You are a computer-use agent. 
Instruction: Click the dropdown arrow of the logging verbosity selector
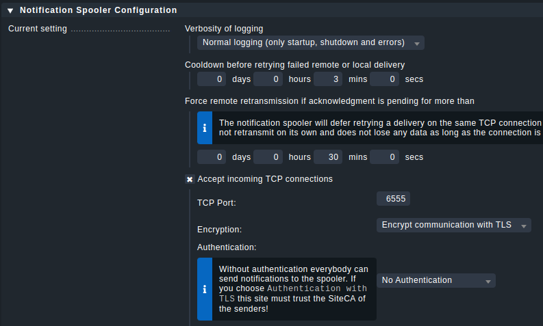[x=417, y=44]
